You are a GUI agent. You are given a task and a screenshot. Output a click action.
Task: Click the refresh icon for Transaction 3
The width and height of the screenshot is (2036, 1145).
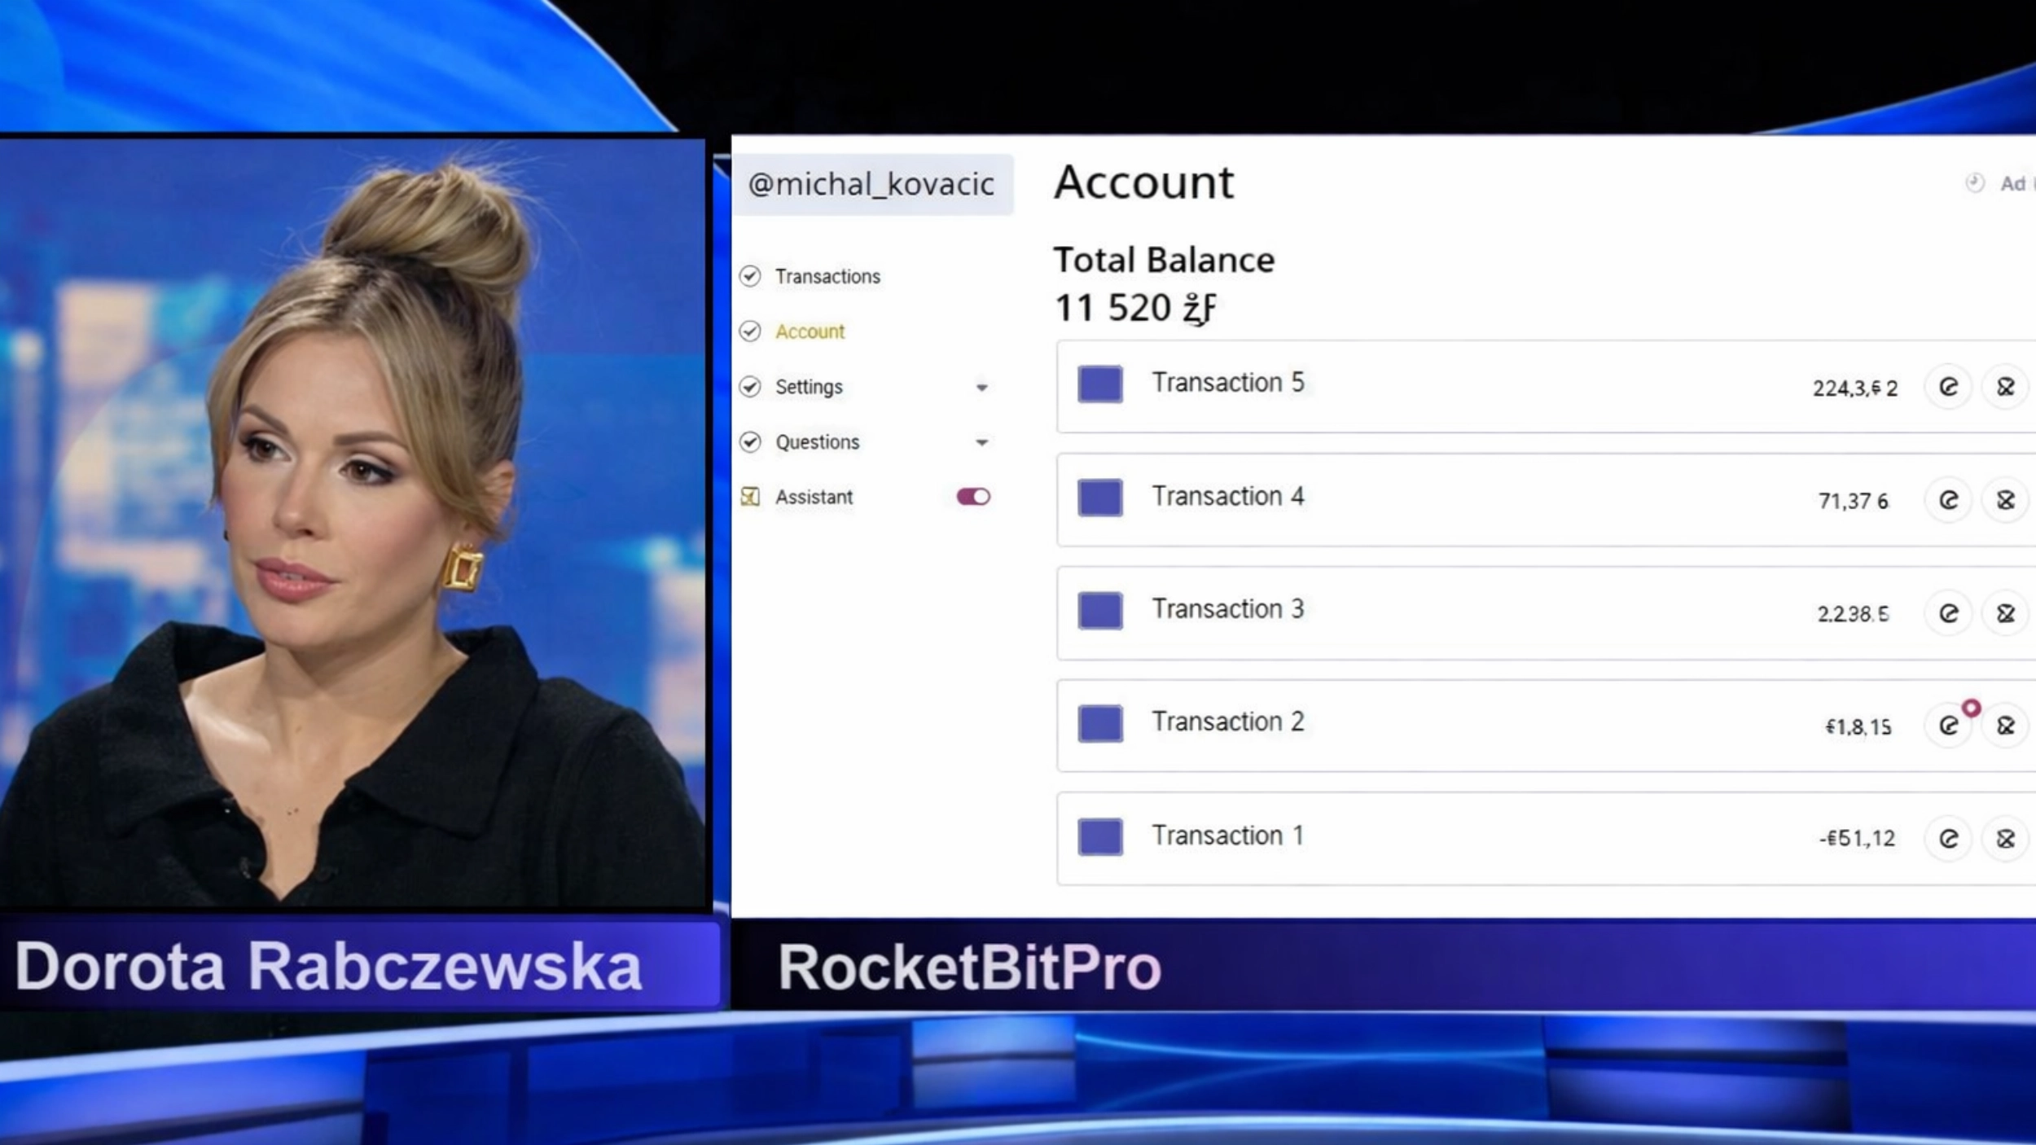coord(1948,613)
